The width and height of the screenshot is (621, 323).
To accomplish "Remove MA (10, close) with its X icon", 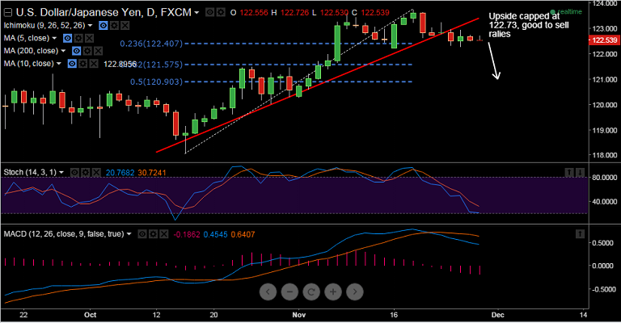I will point(94,64).
